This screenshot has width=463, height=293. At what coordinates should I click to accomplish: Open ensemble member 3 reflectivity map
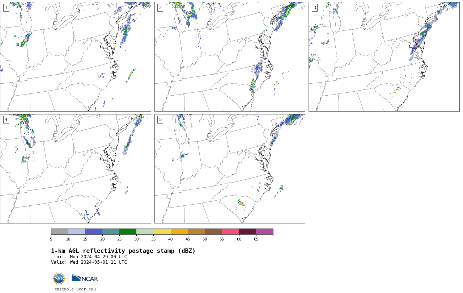[x=384, y=56]
